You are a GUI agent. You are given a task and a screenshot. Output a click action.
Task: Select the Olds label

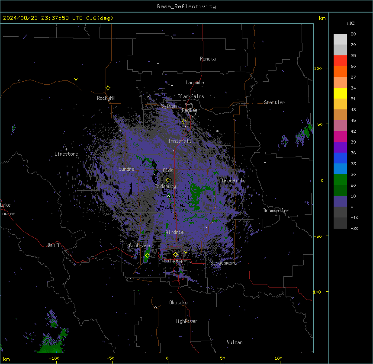click(168, 170)
